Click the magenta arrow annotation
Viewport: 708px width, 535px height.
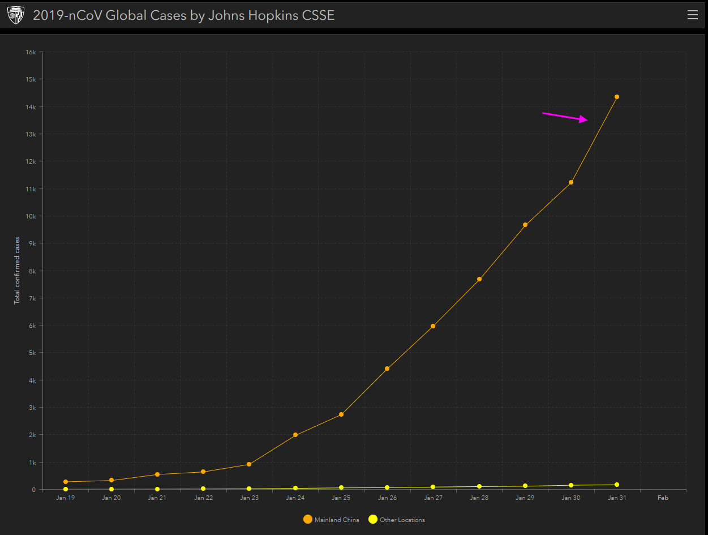[x=565, y=117]
